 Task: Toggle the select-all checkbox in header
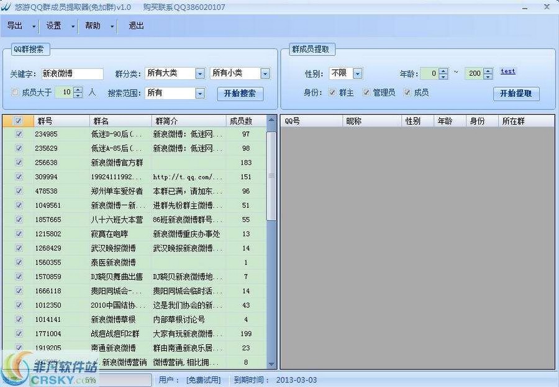(19, 121)
